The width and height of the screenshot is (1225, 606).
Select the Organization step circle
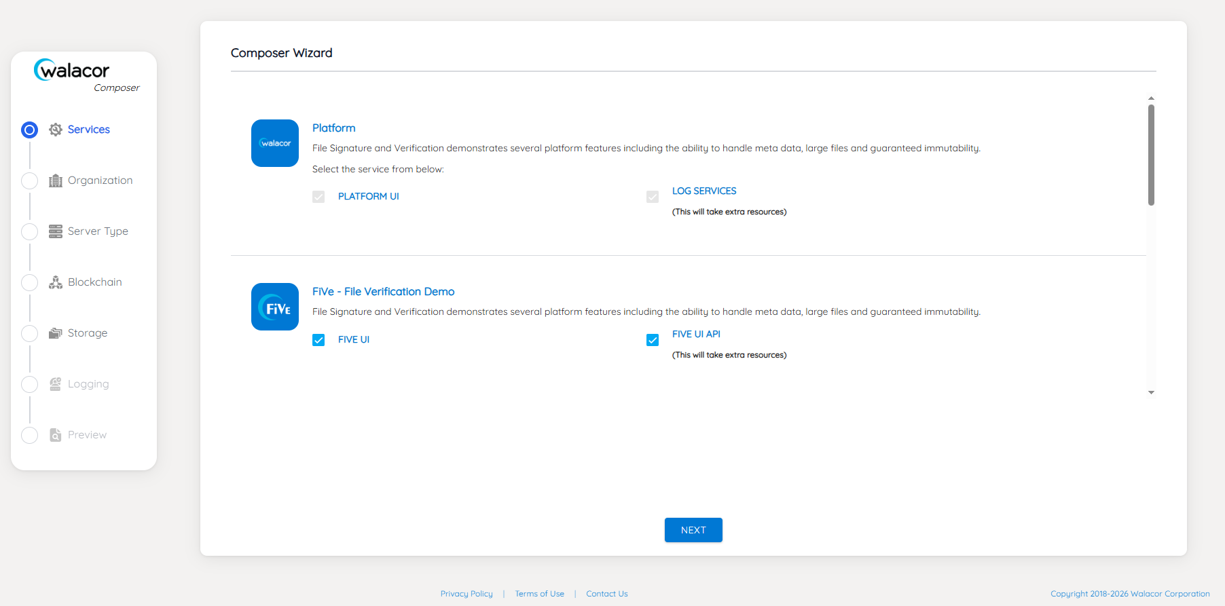pyautogui.click(x=30, y=181)
